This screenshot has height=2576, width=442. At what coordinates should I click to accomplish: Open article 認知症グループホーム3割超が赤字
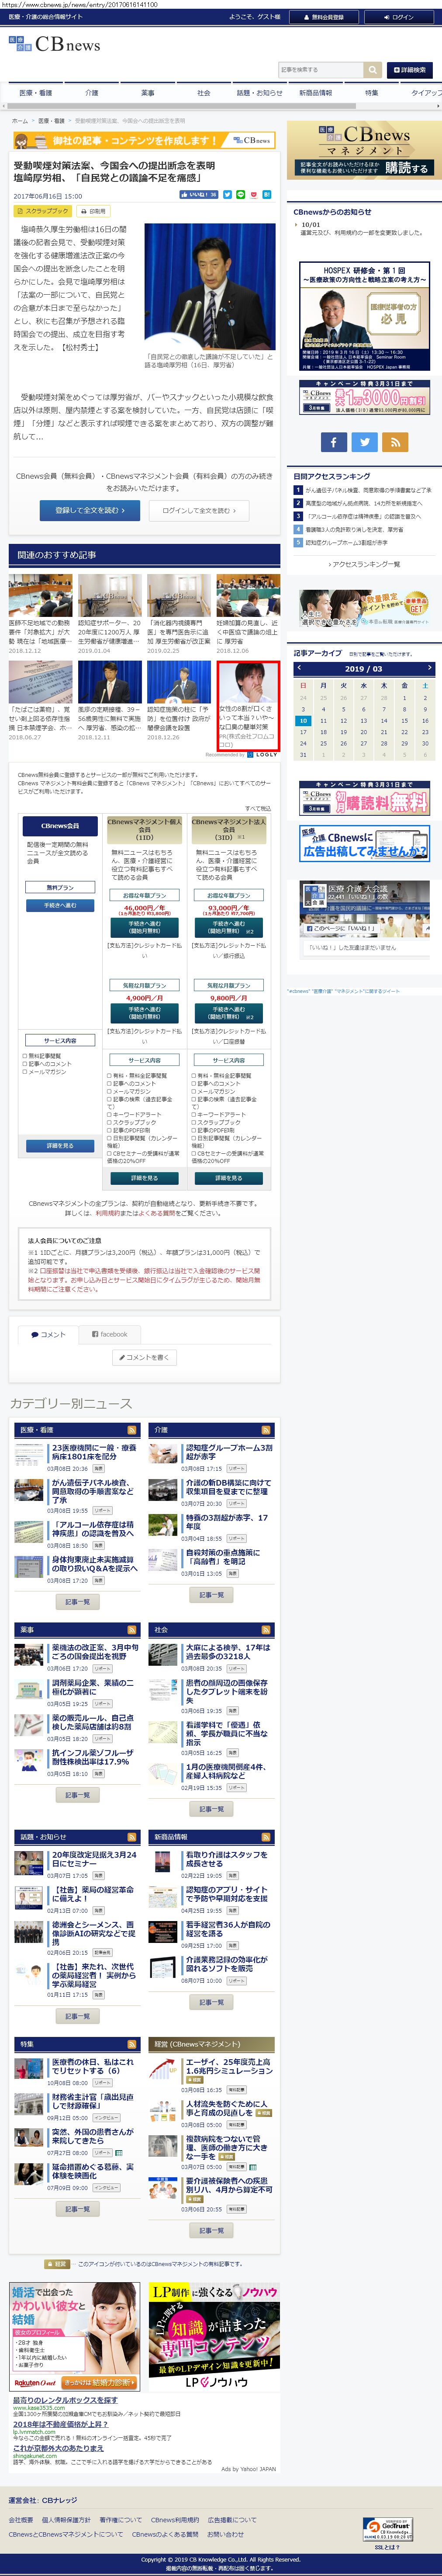229,1452
